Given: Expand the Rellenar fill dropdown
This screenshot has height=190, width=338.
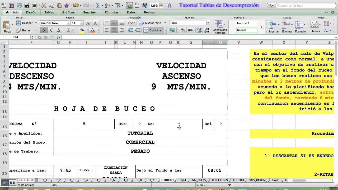Looking at the screenshot, I should click(36, 23).
